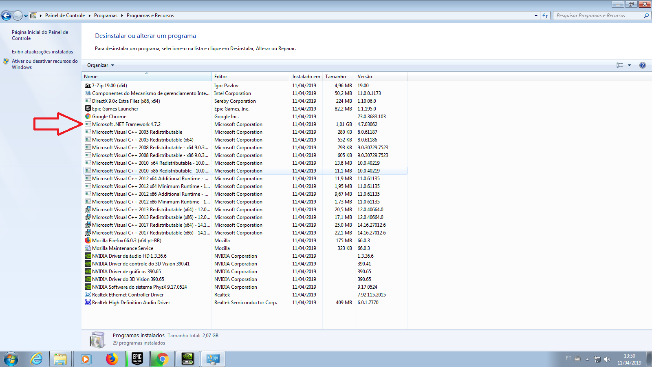The width and height of the screenshot is (652, 367).
Task: Open Windows Explorer from taskbar
Action: coord(60,359)
